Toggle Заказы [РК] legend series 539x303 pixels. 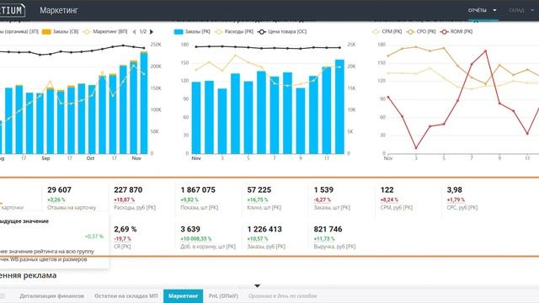(192, 32)
